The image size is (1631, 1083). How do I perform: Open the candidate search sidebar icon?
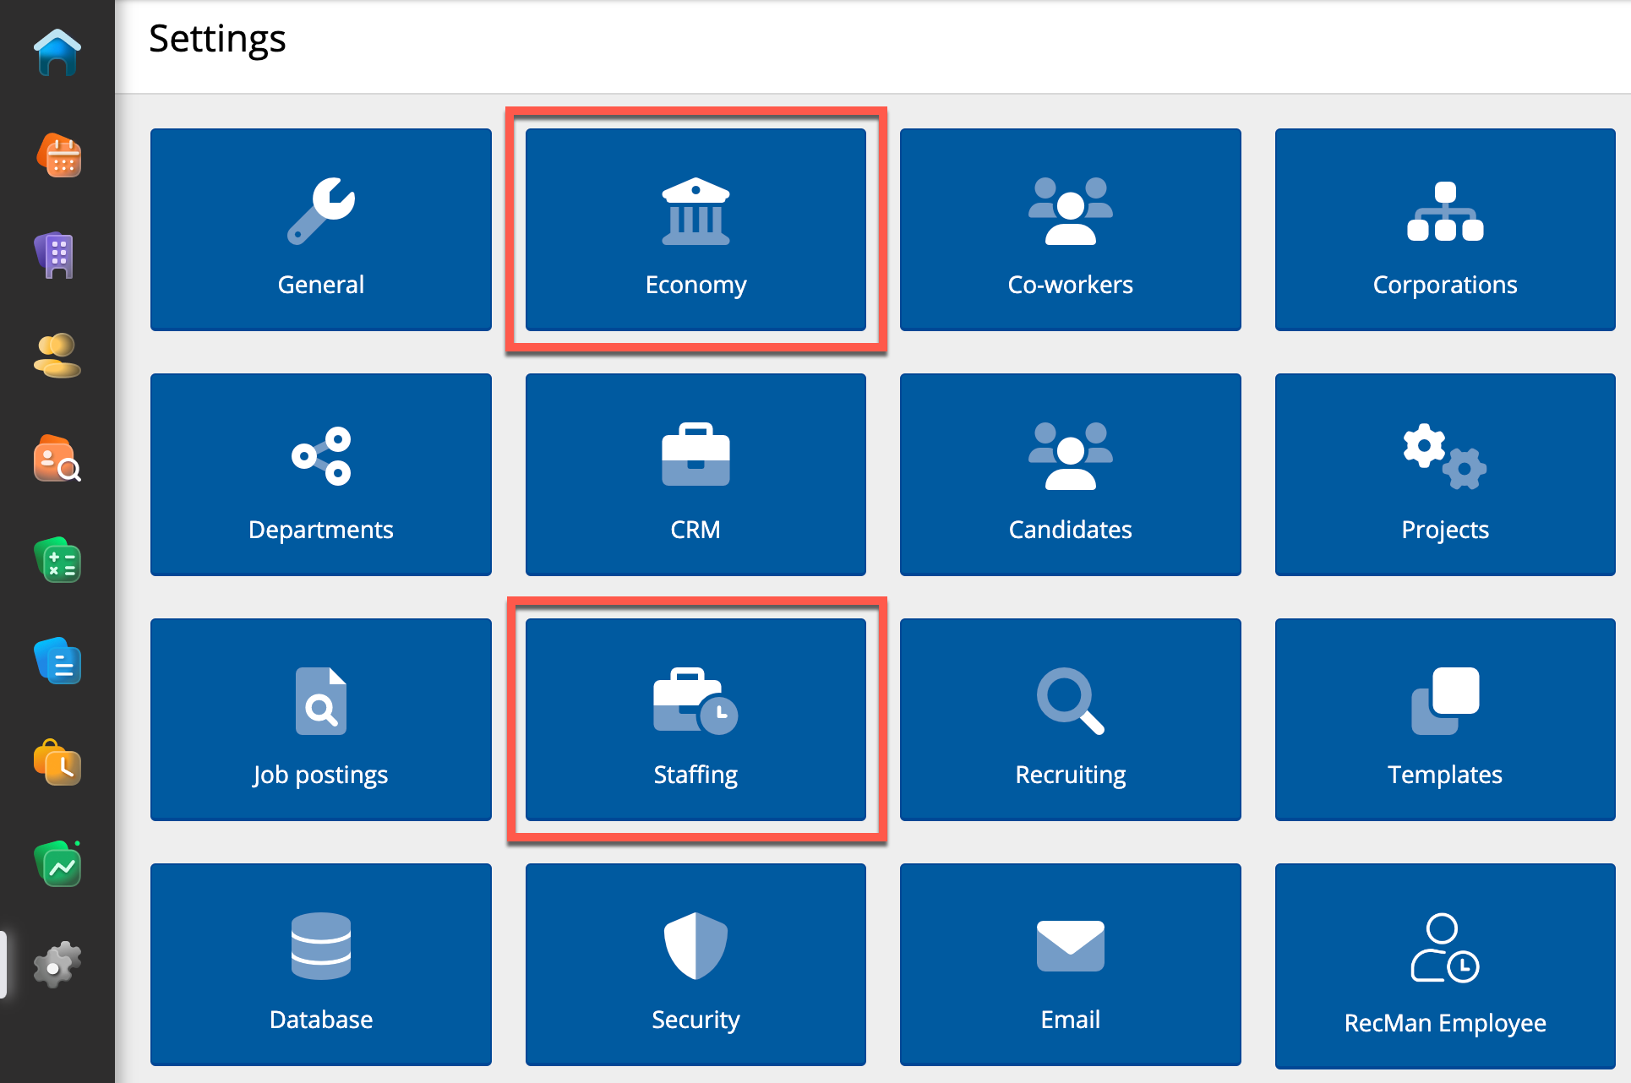pos(57,459)
